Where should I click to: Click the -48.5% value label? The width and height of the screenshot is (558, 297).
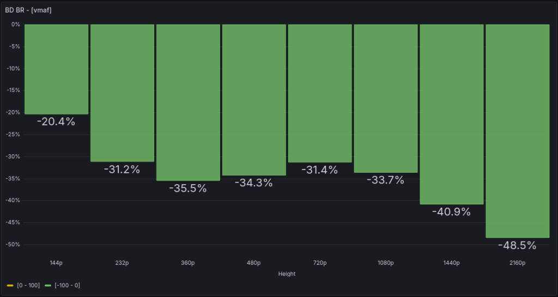(518, 246)
